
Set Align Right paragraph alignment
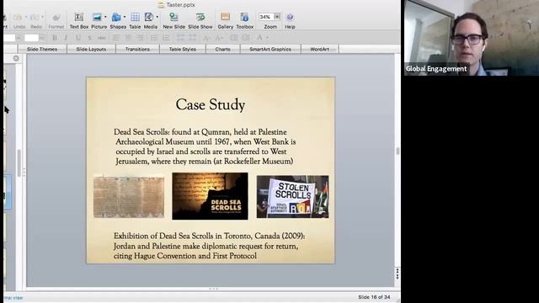pos(140,38)
